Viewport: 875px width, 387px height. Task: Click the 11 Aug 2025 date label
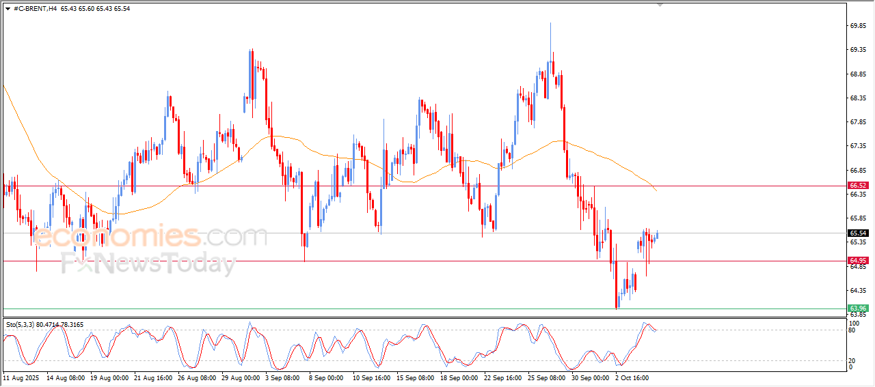click(20, 377)
